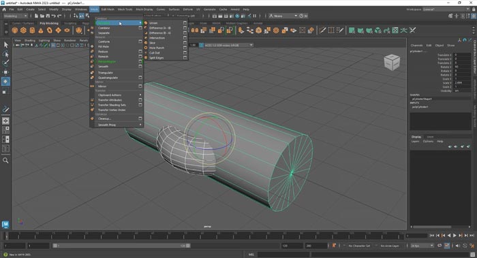Screen dimensions: 477x258
Task: Click the polygon plane shelf icon
Action: point(58,31)
